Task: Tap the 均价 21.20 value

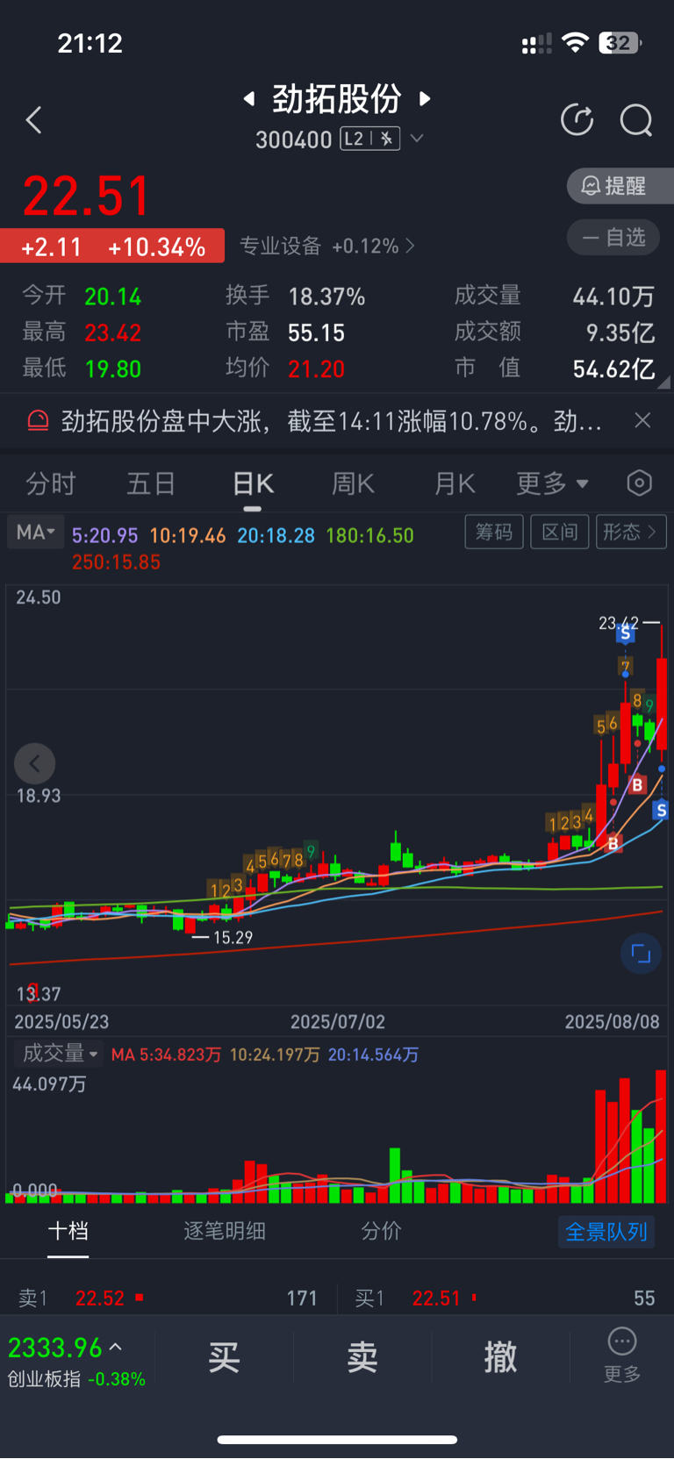Action: click(316, 369)
